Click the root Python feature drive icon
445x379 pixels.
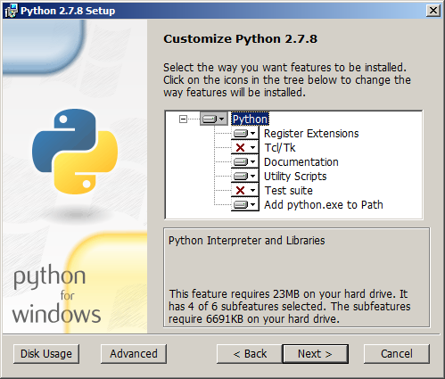[210, 119]
